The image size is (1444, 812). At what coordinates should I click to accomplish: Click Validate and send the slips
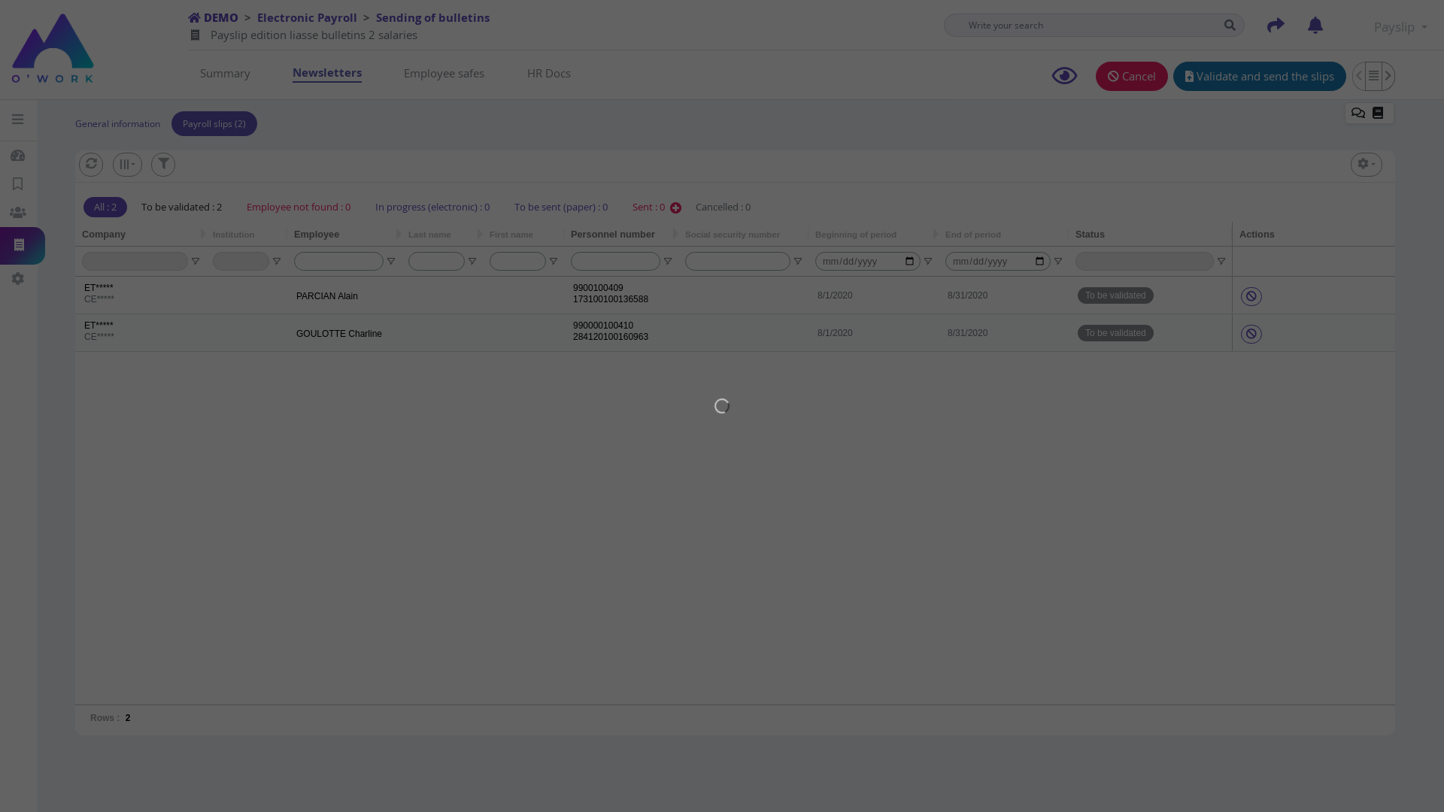pyautogui.click(x=1259, y=77)
